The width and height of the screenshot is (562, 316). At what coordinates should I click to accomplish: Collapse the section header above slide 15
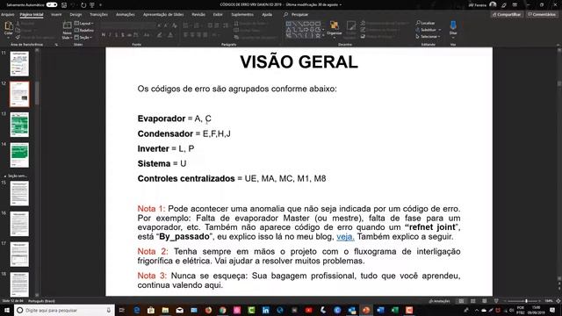(x=5, y=176)
